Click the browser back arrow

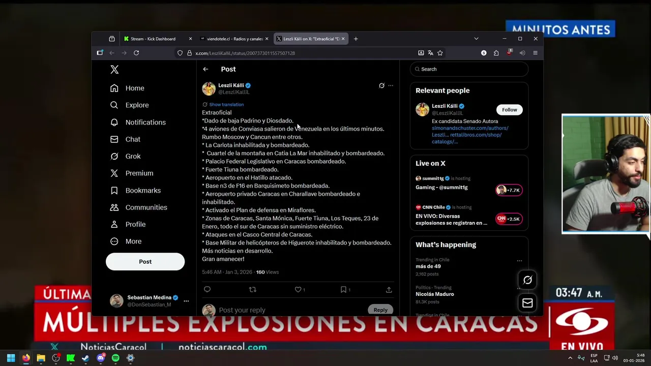(112, 53)
